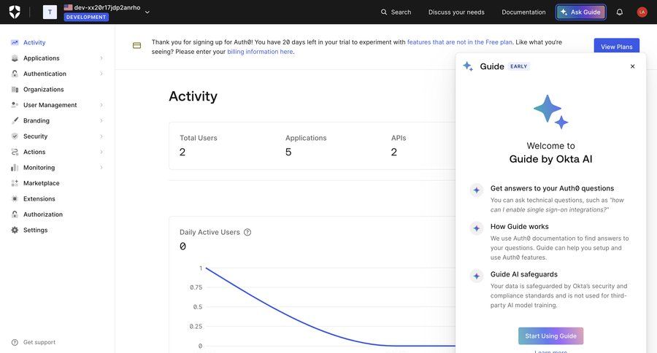Open notifications bell
657x353 pixels.
click(x=619, y=12)
